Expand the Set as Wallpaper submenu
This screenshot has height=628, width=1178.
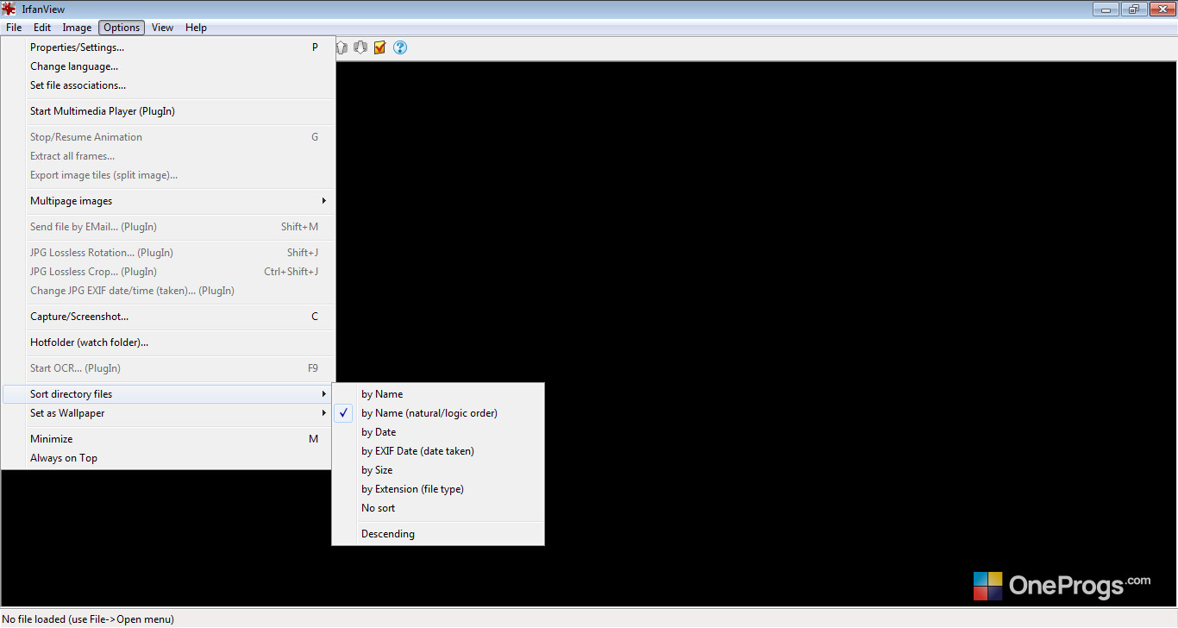tap(168, 413)
